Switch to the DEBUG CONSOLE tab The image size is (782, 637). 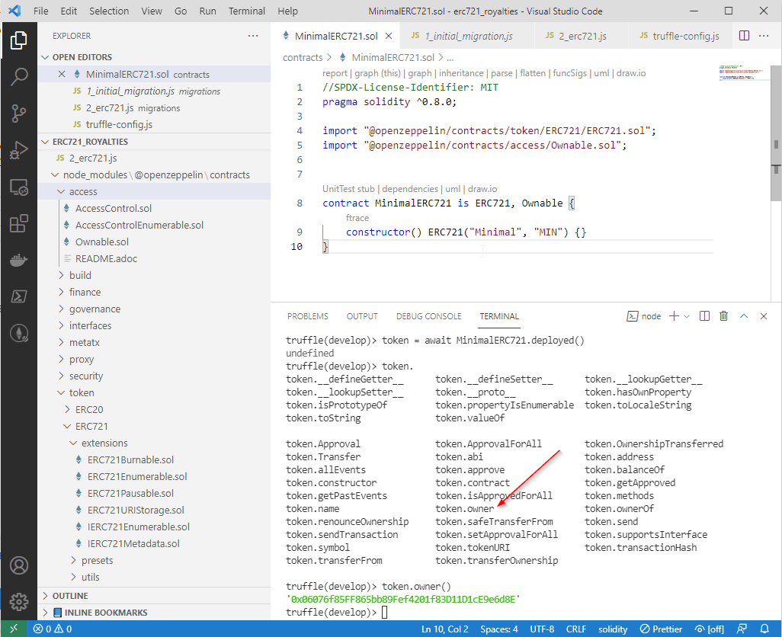[428, 316]
